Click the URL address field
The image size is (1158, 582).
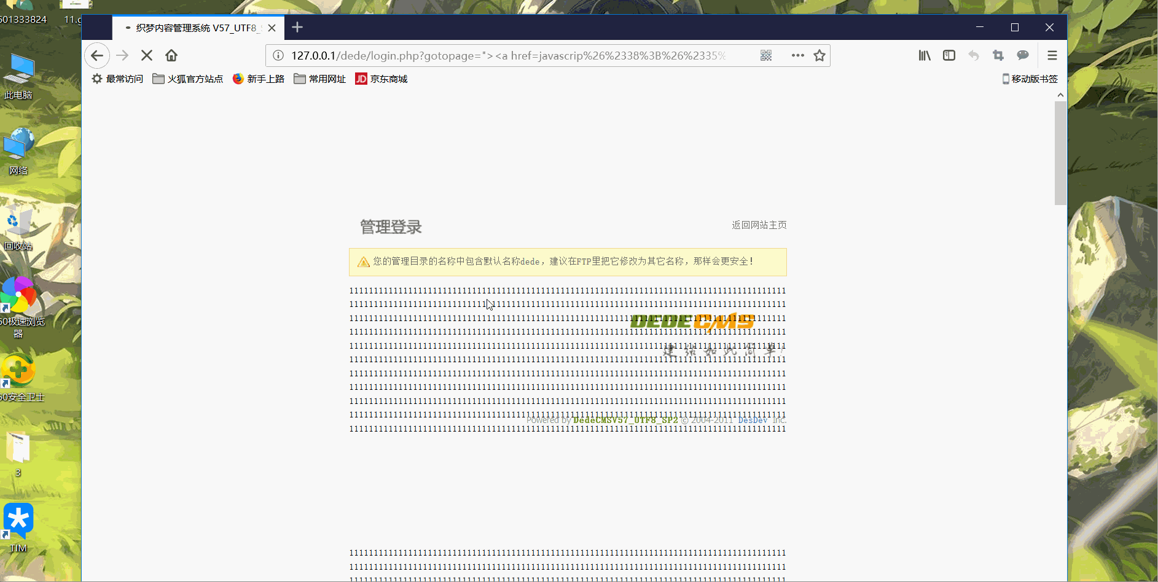[510, 55]
